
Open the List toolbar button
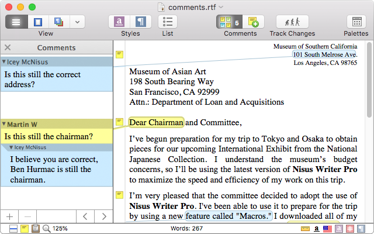[x=168, y=22]
